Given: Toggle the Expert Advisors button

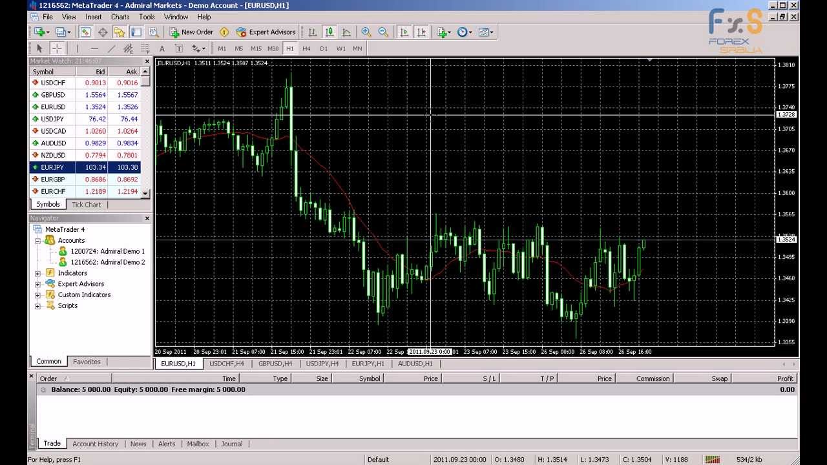Looking at the screenshot, I should [x=266, y=32].
